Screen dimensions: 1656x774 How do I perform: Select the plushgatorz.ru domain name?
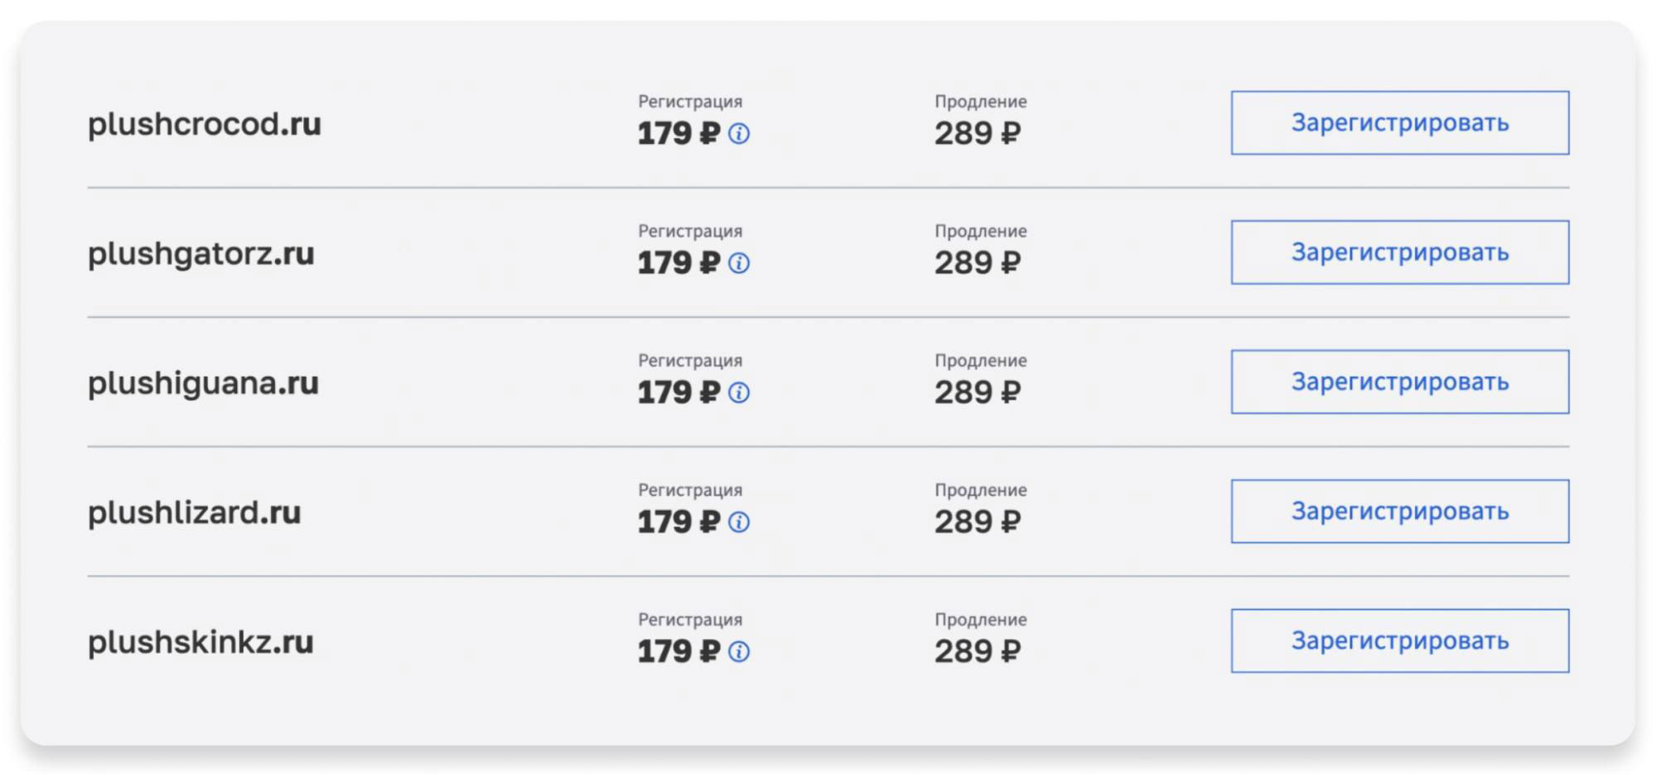(201, 255)
